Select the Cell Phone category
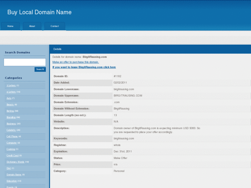Image resolution: width=251 pixels, height=188 pixels. point(12,136)
